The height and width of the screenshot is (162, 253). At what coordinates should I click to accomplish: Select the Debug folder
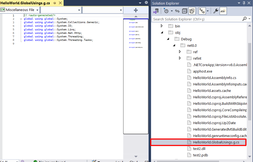pyautogui.click(x=186, y=39)
